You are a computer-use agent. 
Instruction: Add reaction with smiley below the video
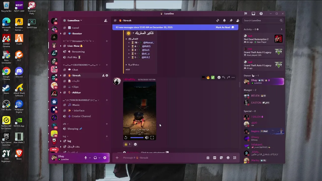click(135, 144)
